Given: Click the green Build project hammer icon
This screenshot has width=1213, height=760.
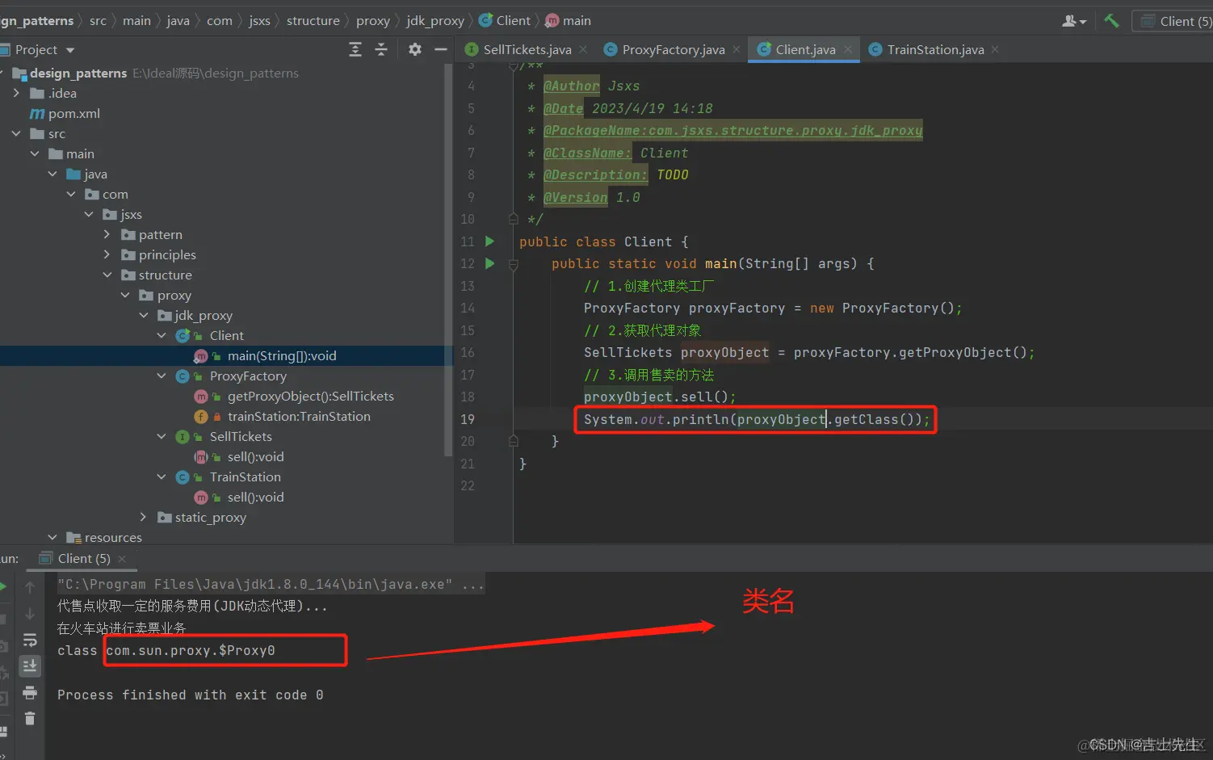Looking at the screenshot, I should (1111, 21).
